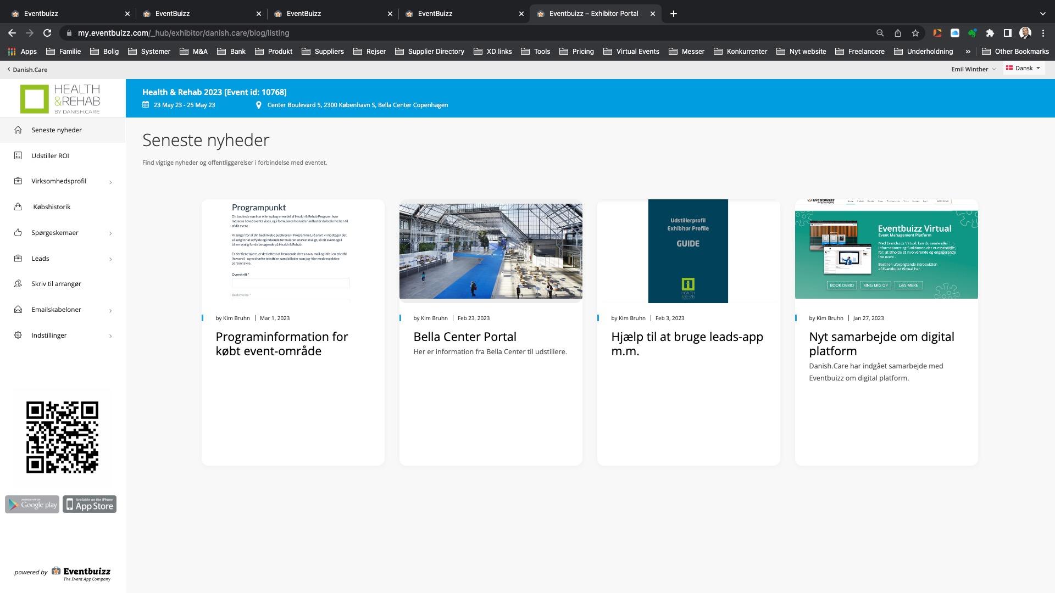Screen dimensions: 1055x593
Task: Click the Google Play badge
Action: 32,505
